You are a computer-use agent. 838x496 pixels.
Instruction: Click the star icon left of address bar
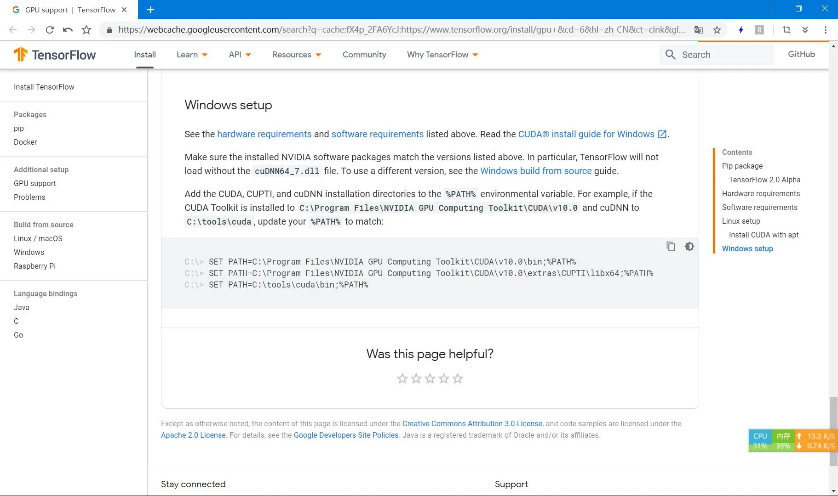click(x=86, y=30)
